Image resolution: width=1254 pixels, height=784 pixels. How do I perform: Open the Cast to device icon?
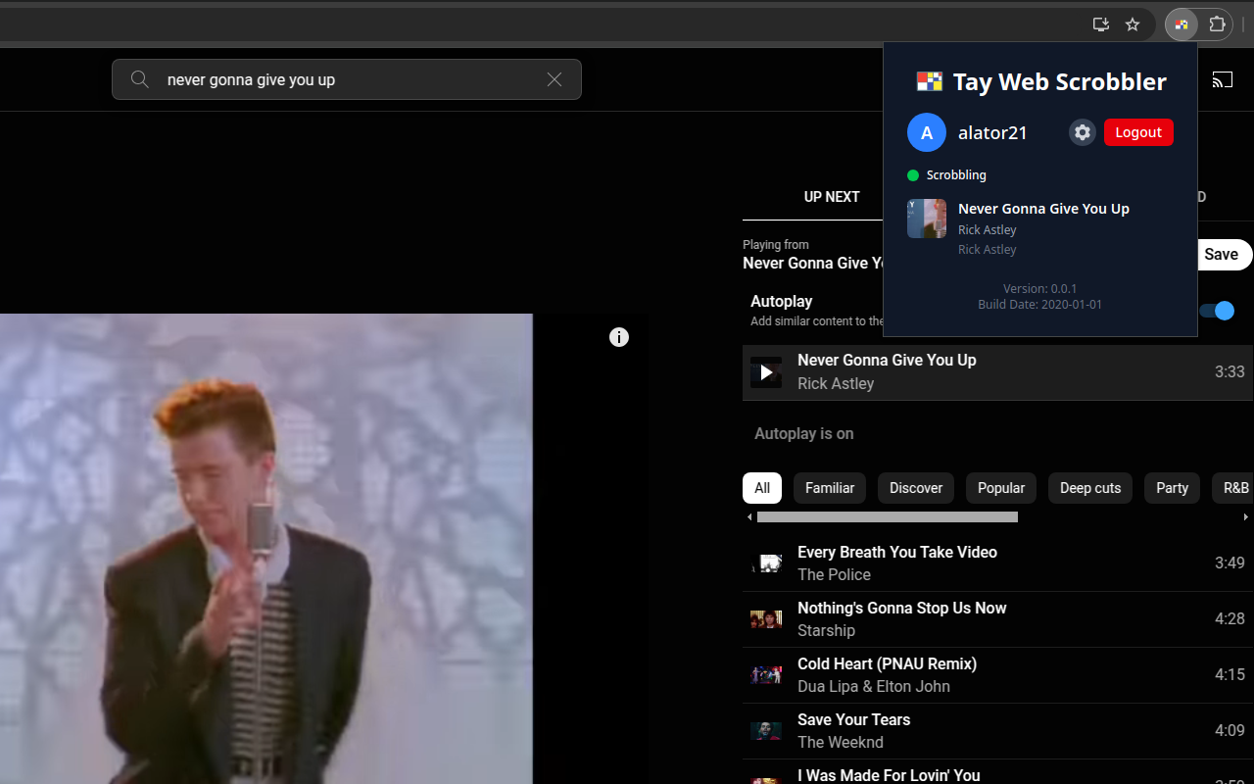1223,79
